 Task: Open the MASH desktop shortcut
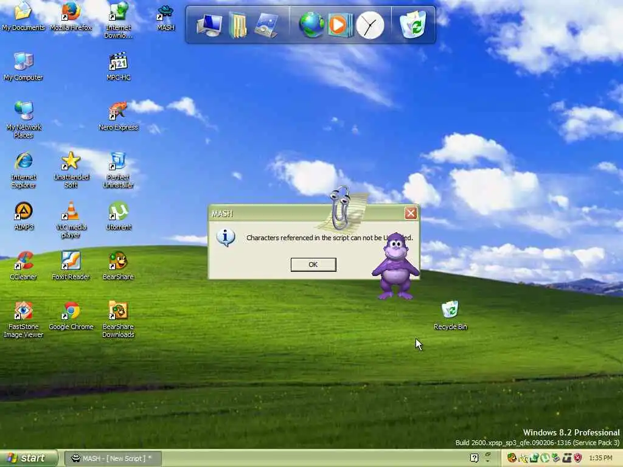pos(165,18)
